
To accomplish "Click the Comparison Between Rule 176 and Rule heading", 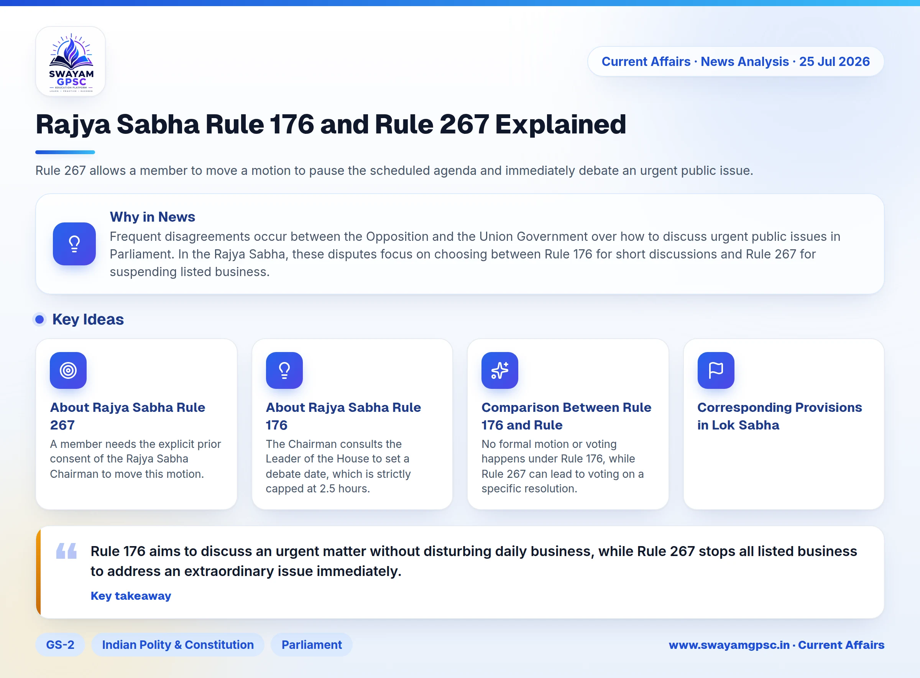I will pos(567,416).
